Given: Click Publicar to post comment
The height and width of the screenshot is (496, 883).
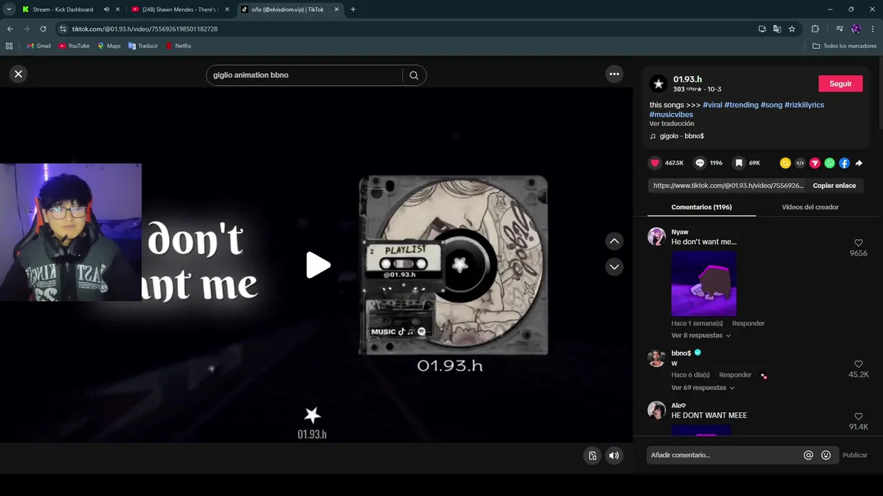Looking at the screenshot, I should (855, 455).
